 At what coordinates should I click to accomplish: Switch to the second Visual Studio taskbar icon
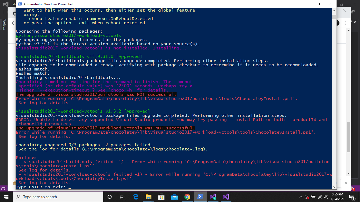226,197
